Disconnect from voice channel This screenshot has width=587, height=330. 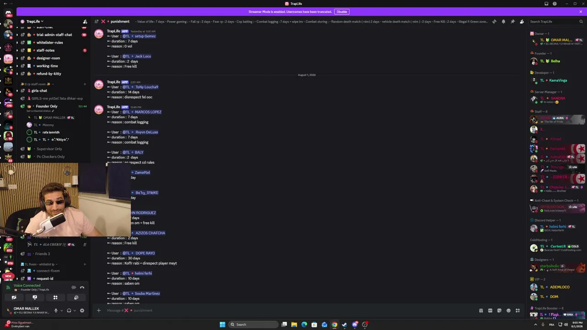point(82,287)
